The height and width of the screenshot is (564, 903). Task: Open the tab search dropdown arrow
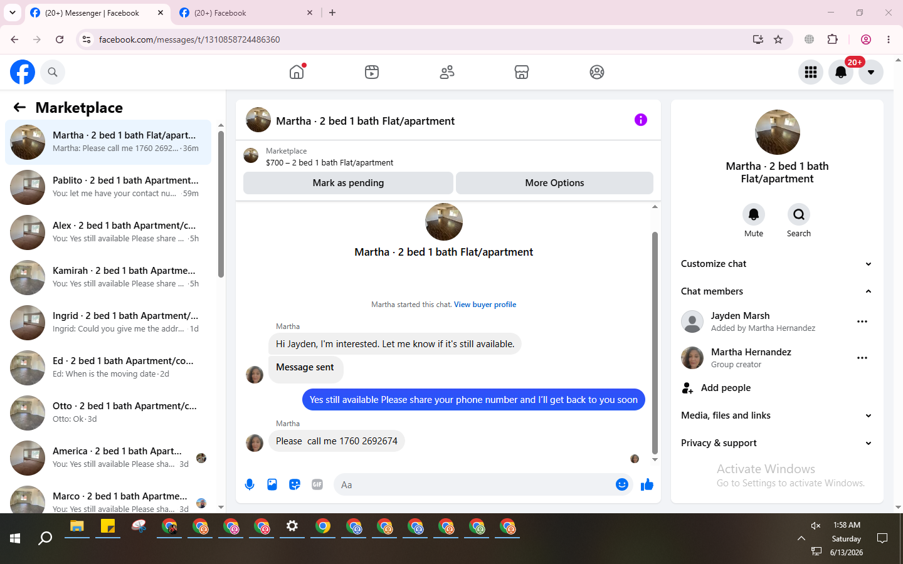[13, 13]
